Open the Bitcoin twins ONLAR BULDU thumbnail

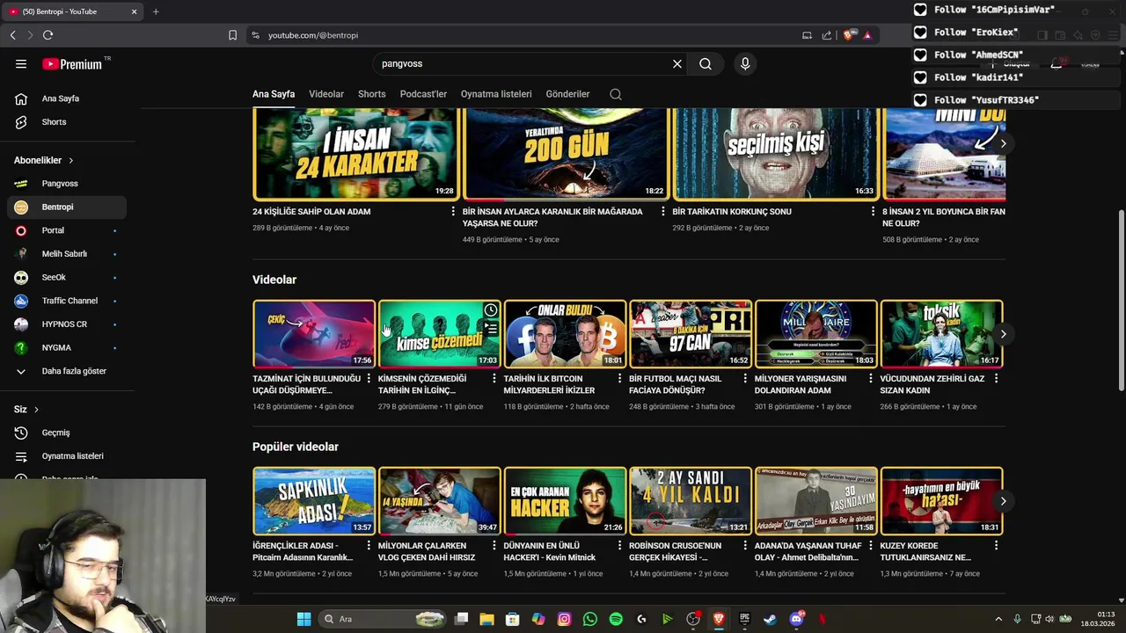tap(565, 334)
